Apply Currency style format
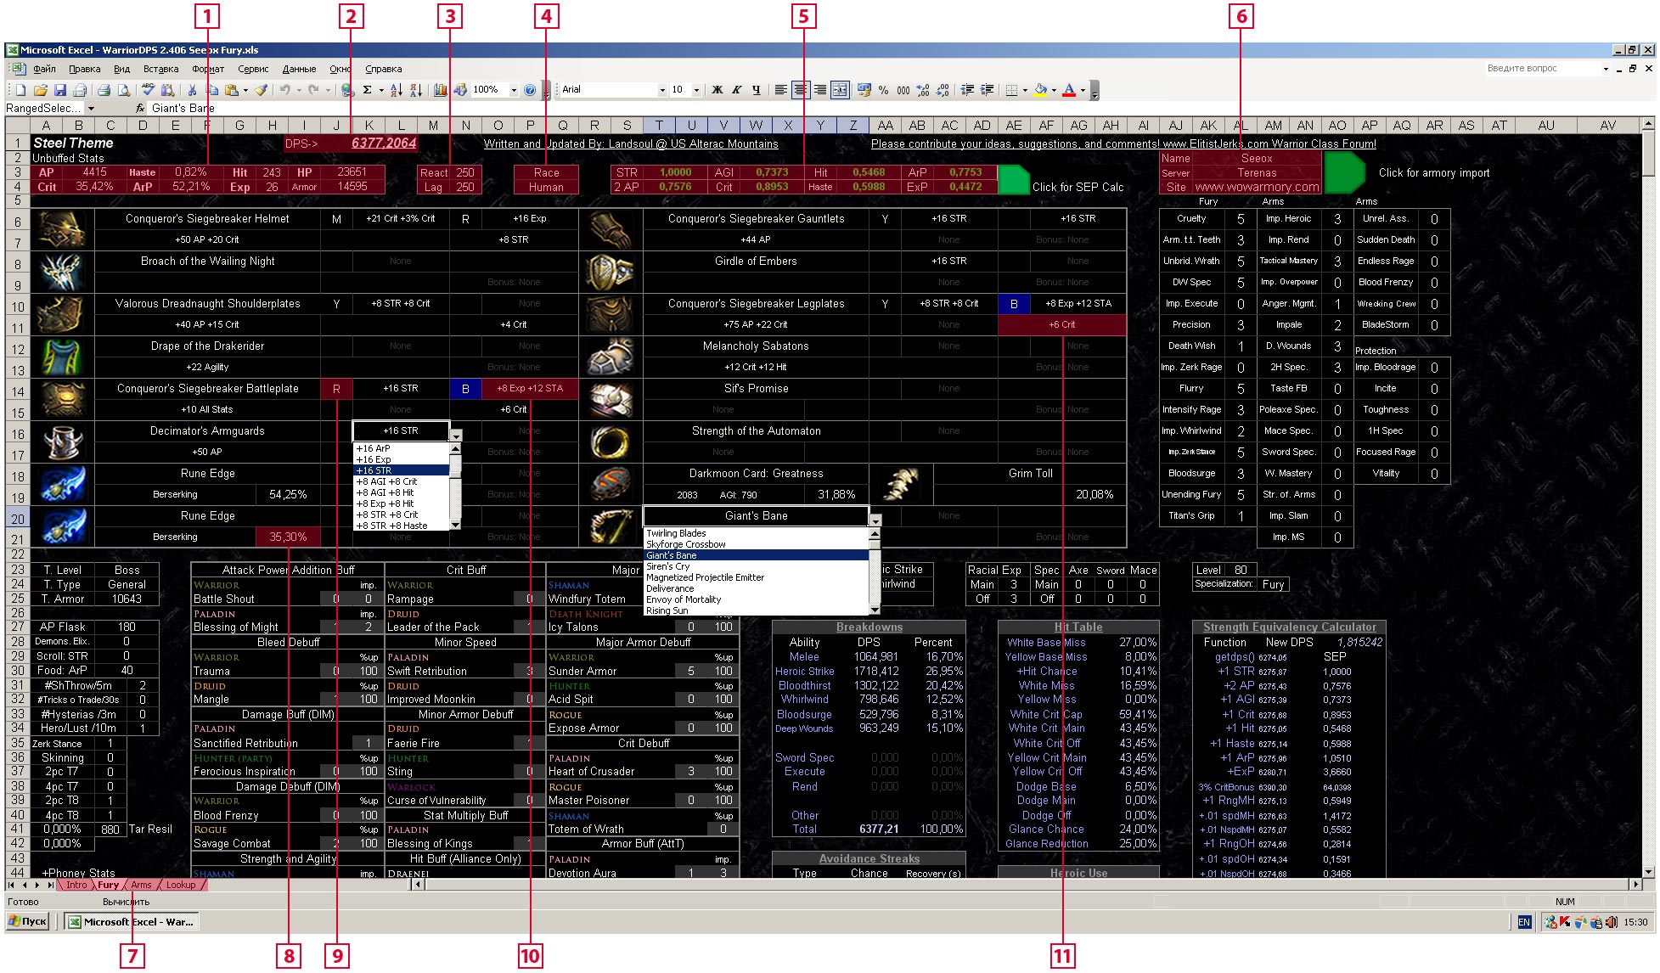1660x973 pixels. click(864, 90)
